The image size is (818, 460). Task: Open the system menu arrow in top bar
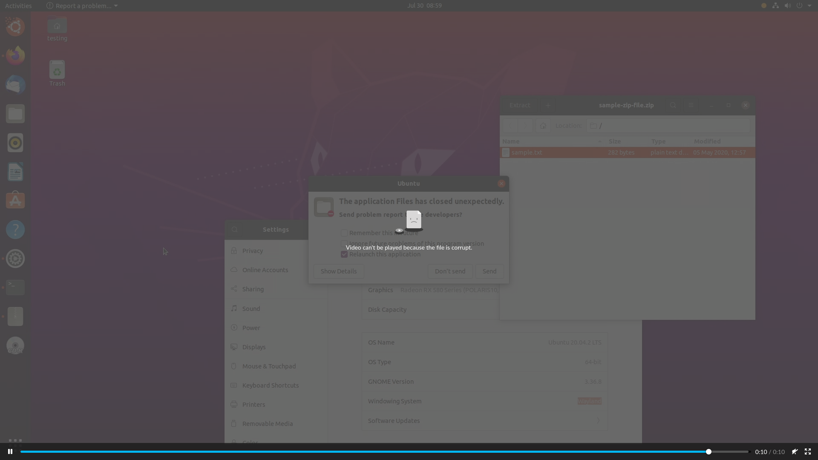pyautogui.click(x=809, y=6)
